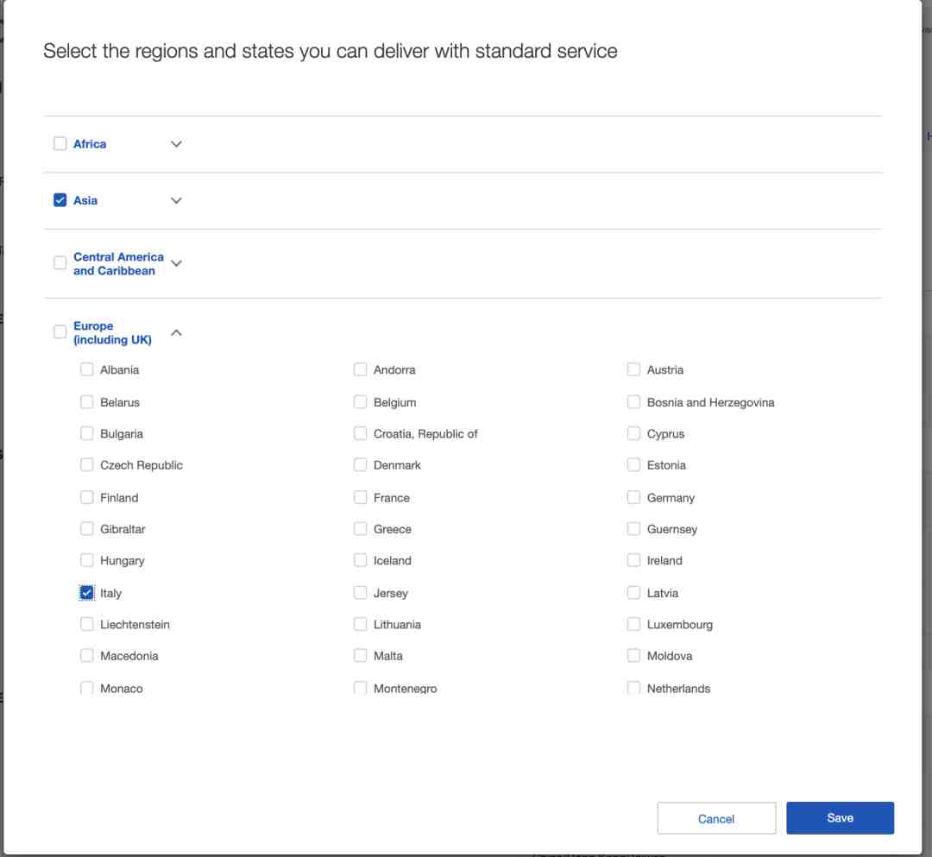Click the Italy country label
Image resolution: width=932 pixels, height=857 pixels.
110,593
